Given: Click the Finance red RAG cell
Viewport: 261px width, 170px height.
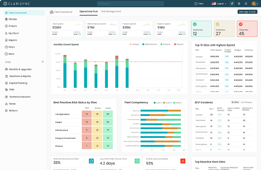Looking at the screenshot, I should [87, 146].
